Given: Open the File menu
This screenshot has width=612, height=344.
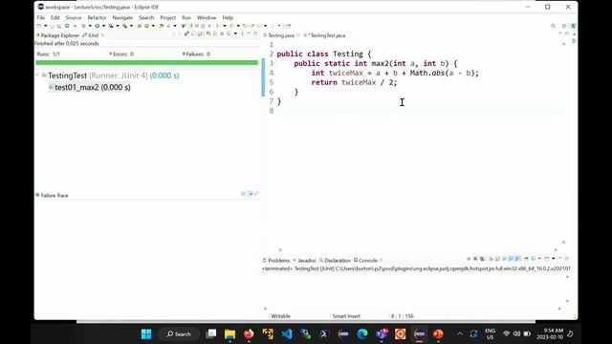Looking at the screenshot, I should pos(40,17).
